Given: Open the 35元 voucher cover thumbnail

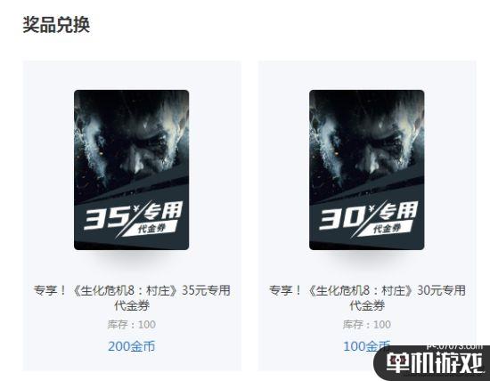Looking at the screenshot, I should [x=131, y=170].
